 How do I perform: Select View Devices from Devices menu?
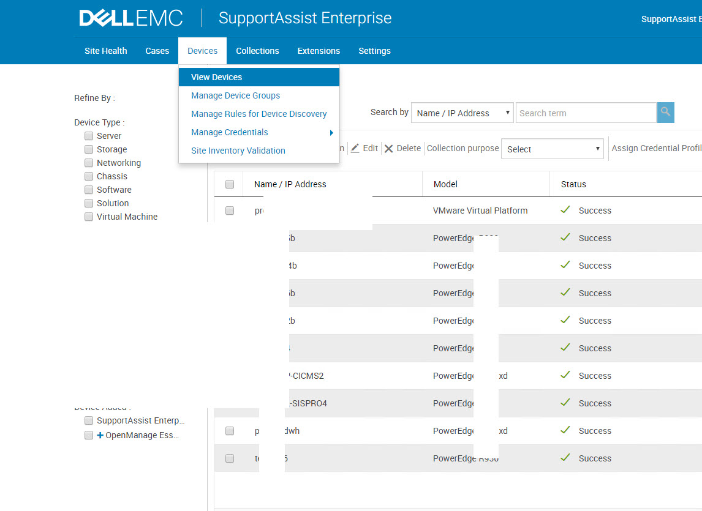(216, 77)
